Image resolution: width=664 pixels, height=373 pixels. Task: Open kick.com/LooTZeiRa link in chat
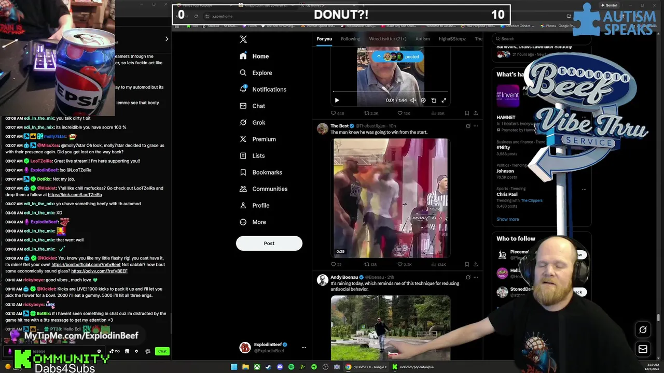[x=75, y=195]
